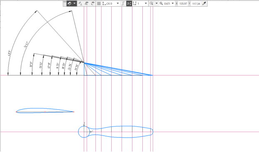Image resolution: width=259 pixels, height=152 pixels.
Task: Click the perpendicular constraint tool icon
Action: (x=80, y=3)
